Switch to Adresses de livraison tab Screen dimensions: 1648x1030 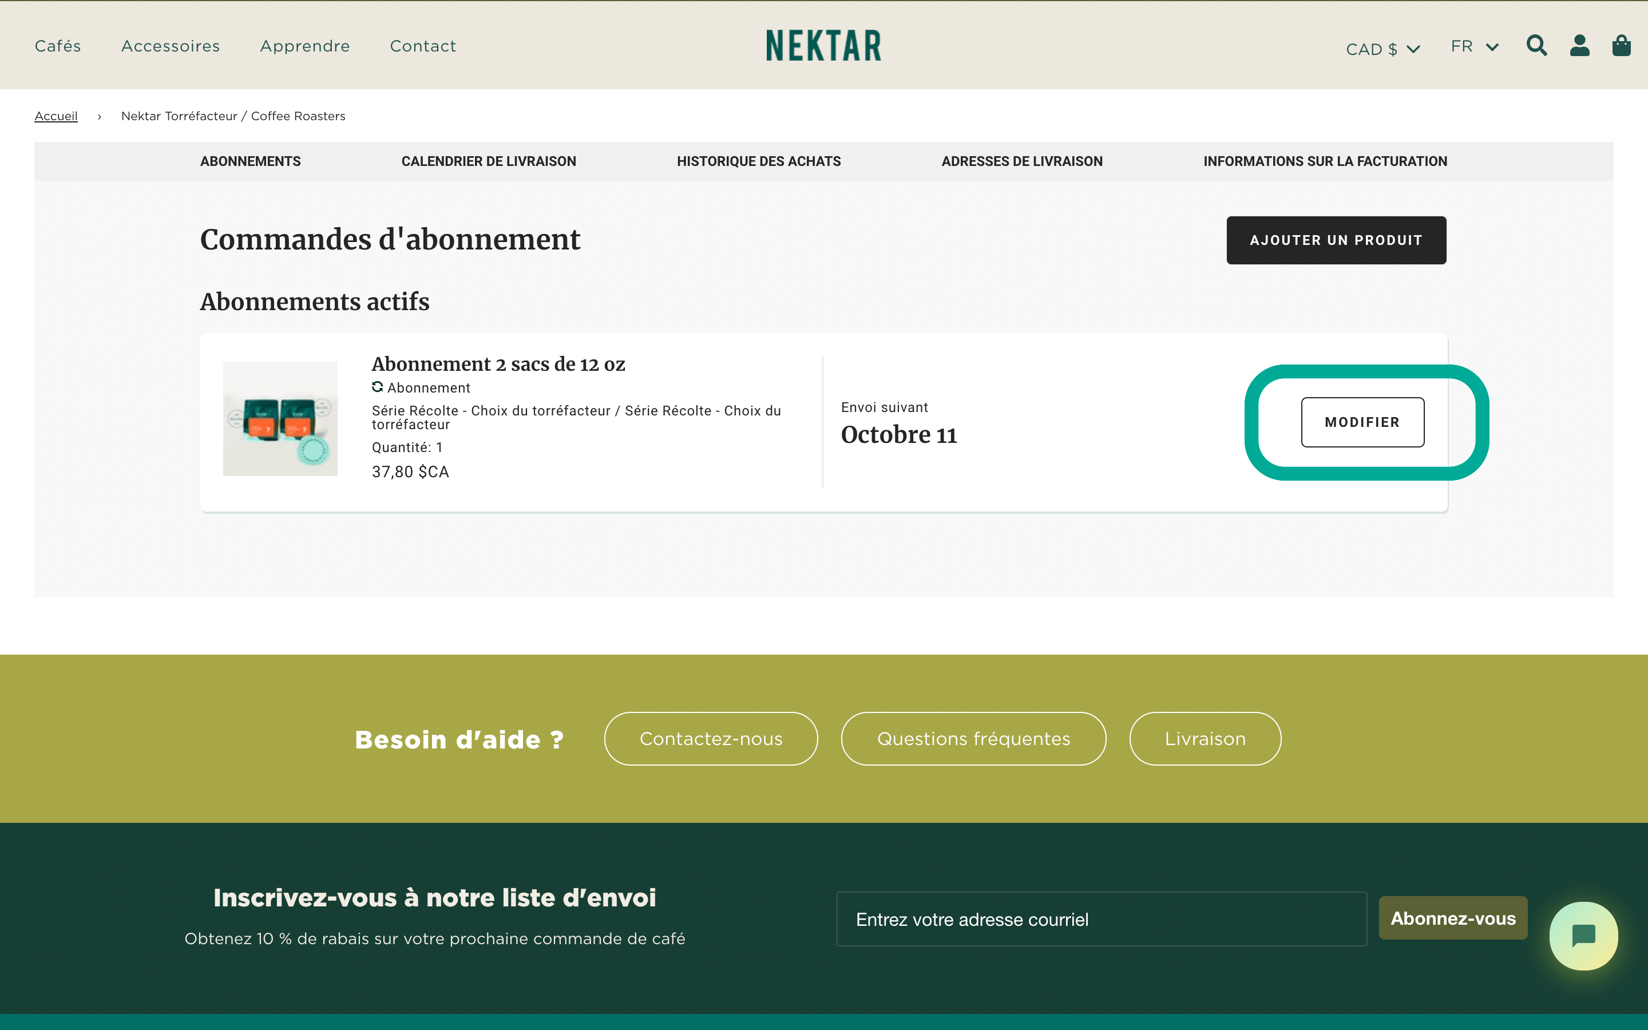[1021, 161]
